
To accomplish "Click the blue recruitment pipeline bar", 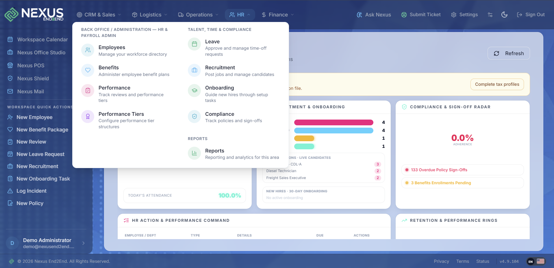I will pyautogui.click(x=334, y=131).
